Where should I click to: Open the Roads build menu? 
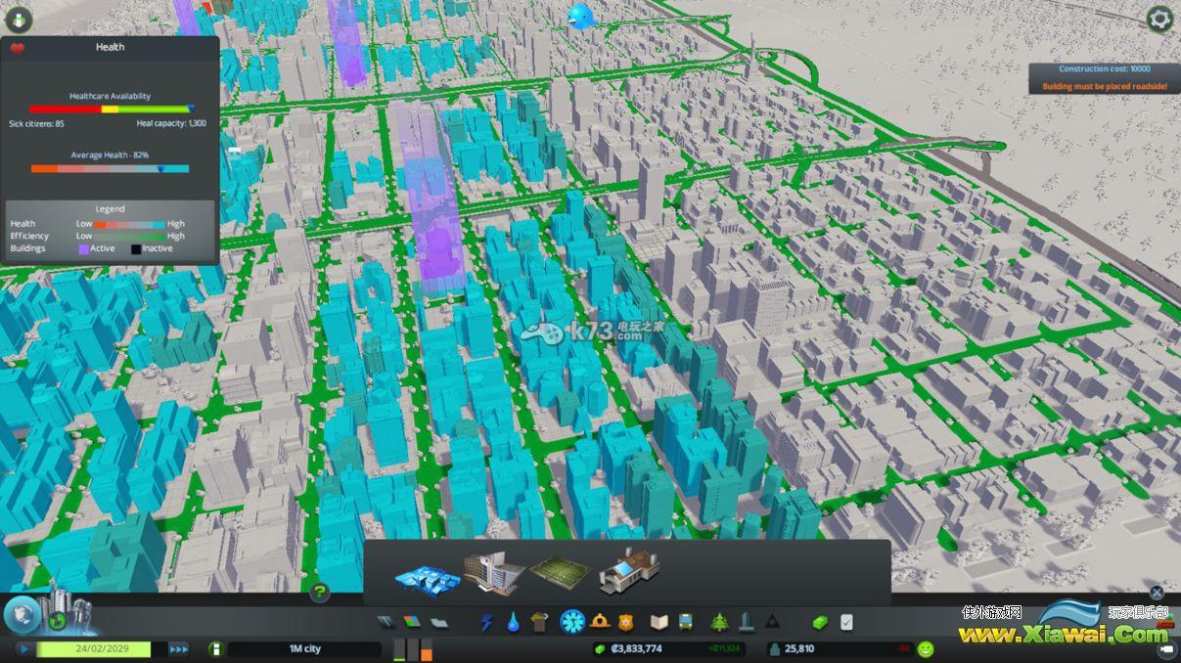tap(386, 622)
